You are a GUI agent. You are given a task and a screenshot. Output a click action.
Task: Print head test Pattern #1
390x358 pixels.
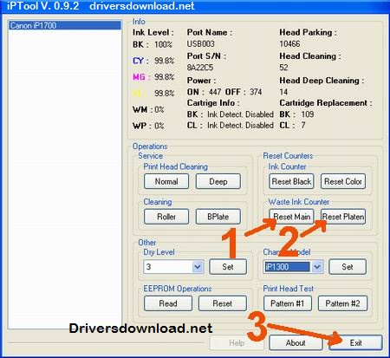pos(288,303)
